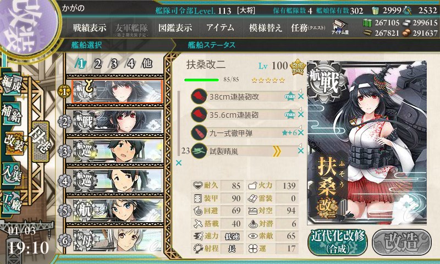Click the greyed 改造 remodel button
The width and height of the screenshot is (440, 264).
pyautogui.click(x=402, y=242)
